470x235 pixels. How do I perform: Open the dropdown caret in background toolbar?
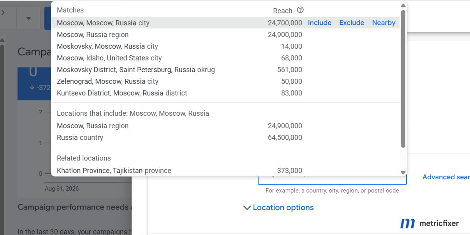28,18
